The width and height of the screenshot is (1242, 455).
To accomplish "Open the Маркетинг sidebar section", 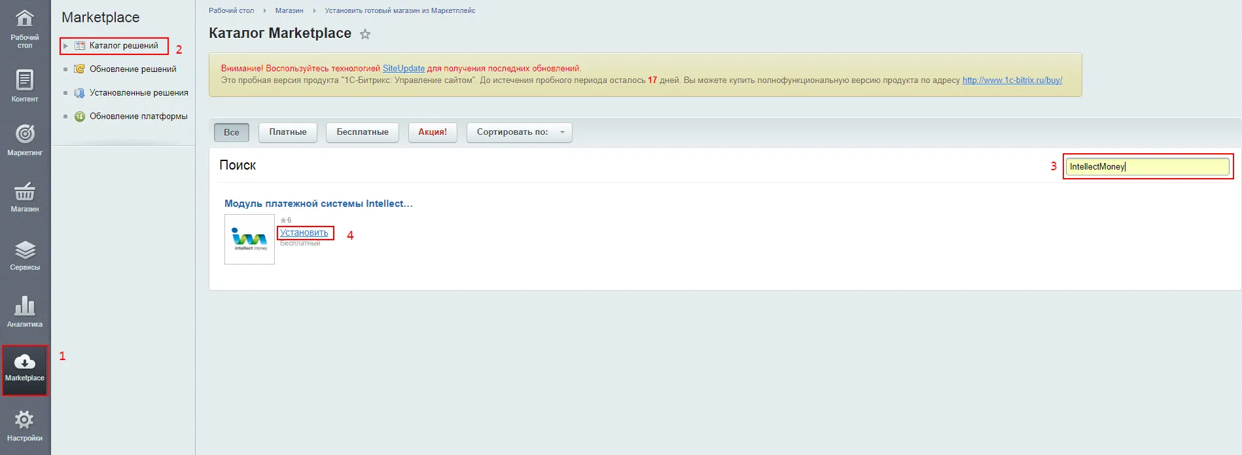I will [25, 139].
